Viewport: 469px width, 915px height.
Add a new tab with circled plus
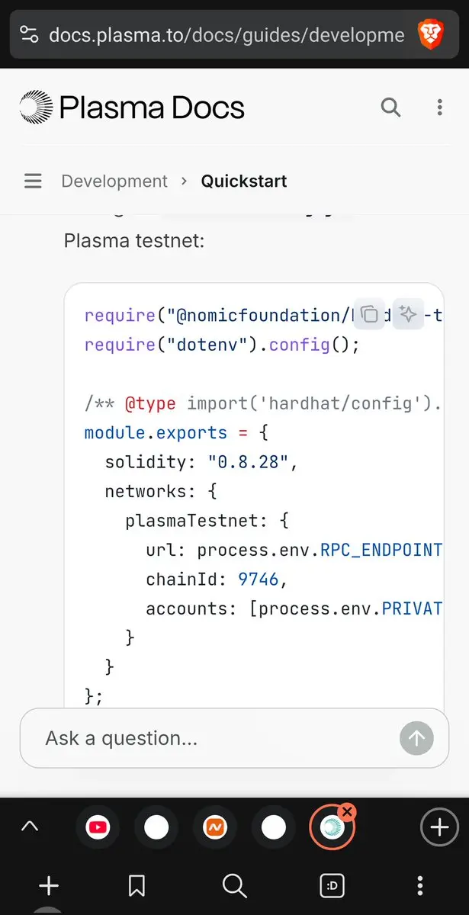pos(439,827)
